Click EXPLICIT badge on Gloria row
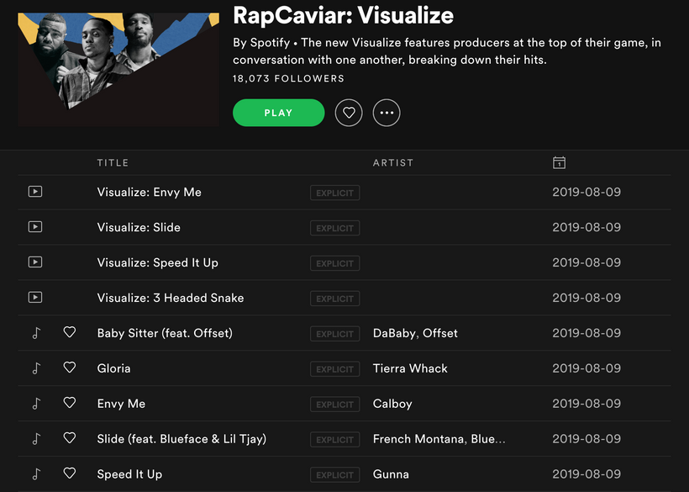The width and height of the screenshot is (689, 492). coord(334,369)
